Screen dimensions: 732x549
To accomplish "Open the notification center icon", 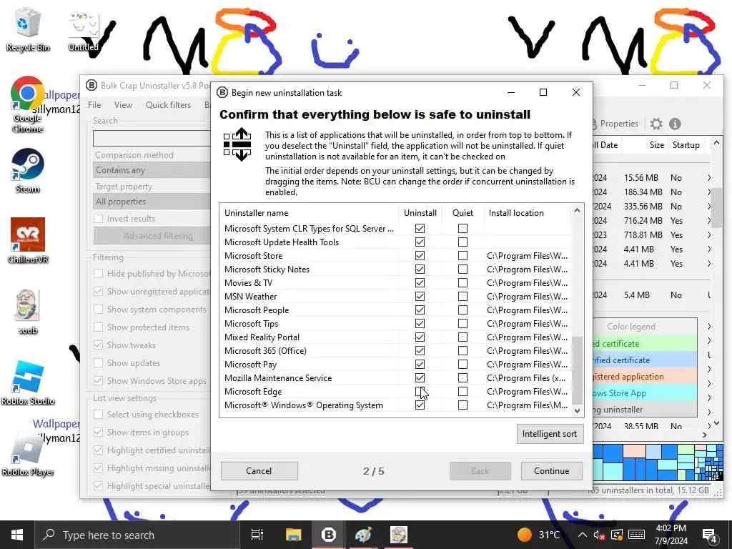I will pyautogui.click(x=710, y=535).
